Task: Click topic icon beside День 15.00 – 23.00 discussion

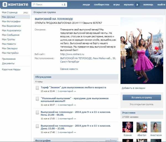Action: pyautogui.click(x=37, y=126)
